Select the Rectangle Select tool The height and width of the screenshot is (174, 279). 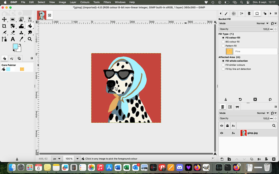tap(13, 19)
